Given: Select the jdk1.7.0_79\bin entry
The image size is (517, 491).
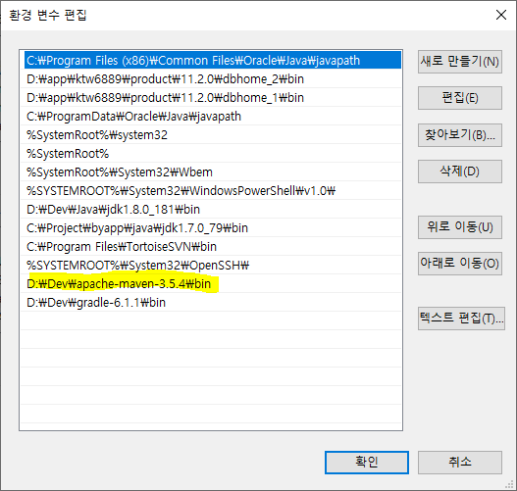Looking at the screenshot, I should coord(211,228).
